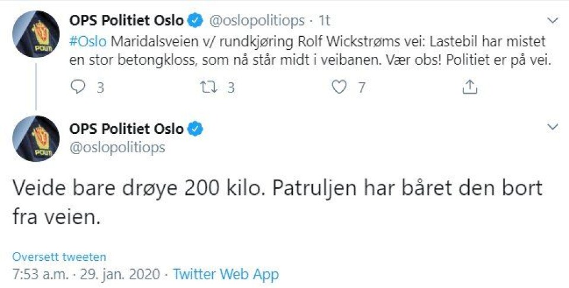The image size is (569, 288).
Task: Click the verified badge in the second tweet
Action: [195, 127]
